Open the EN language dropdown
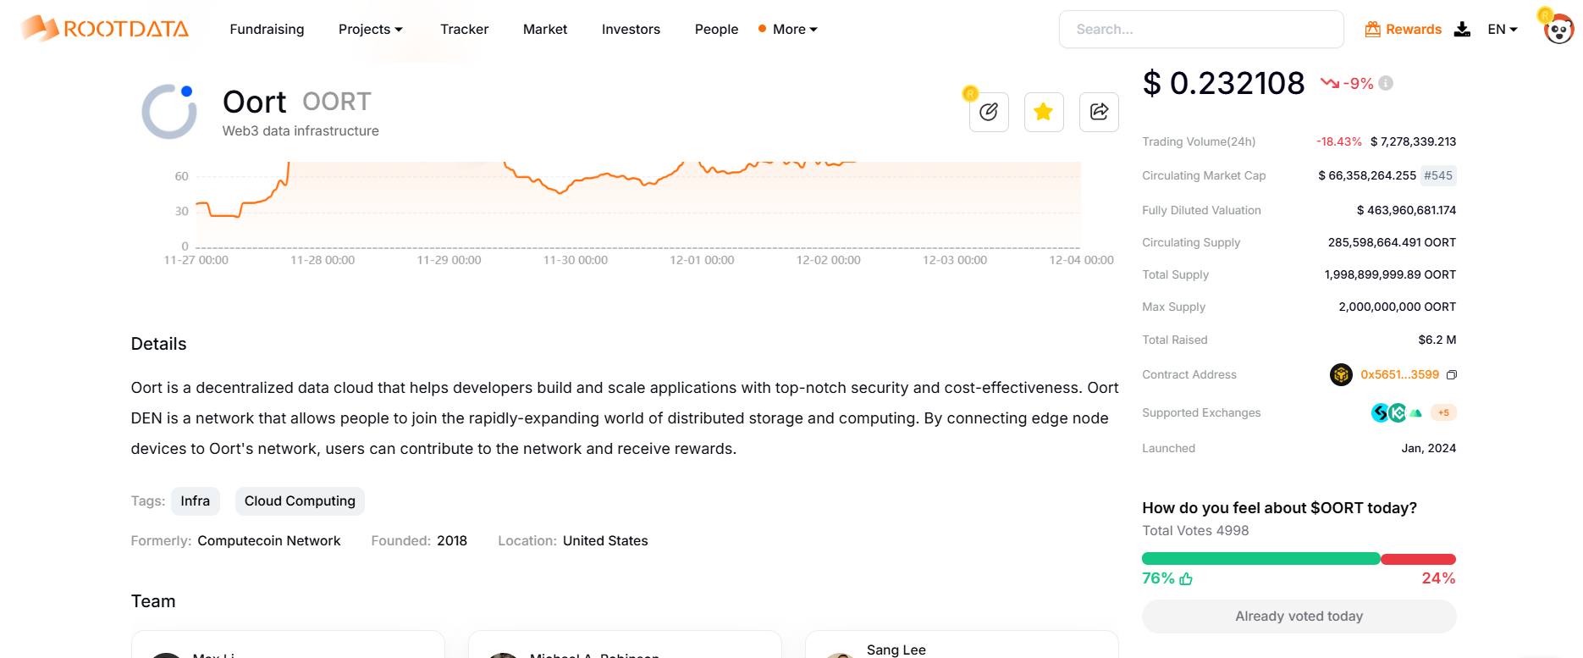Image resolution: width=1583 pixels, height=658 pixels. click(x=1503, y=29)
